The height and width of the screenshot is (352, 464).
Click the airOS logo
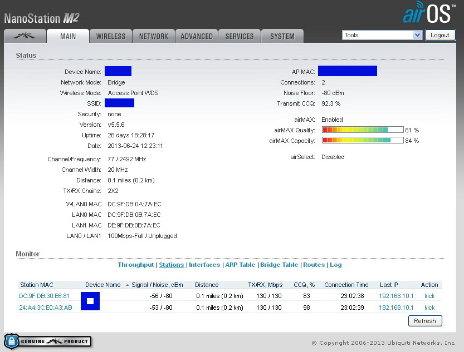tap(430, 14)
